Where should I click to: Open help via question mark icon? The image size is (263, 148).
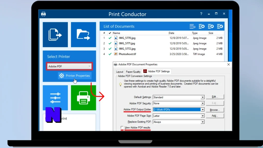click(x=201, y=14)
